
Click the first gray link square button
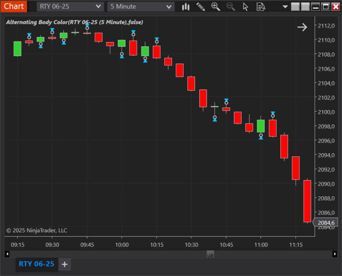[296, 7]
